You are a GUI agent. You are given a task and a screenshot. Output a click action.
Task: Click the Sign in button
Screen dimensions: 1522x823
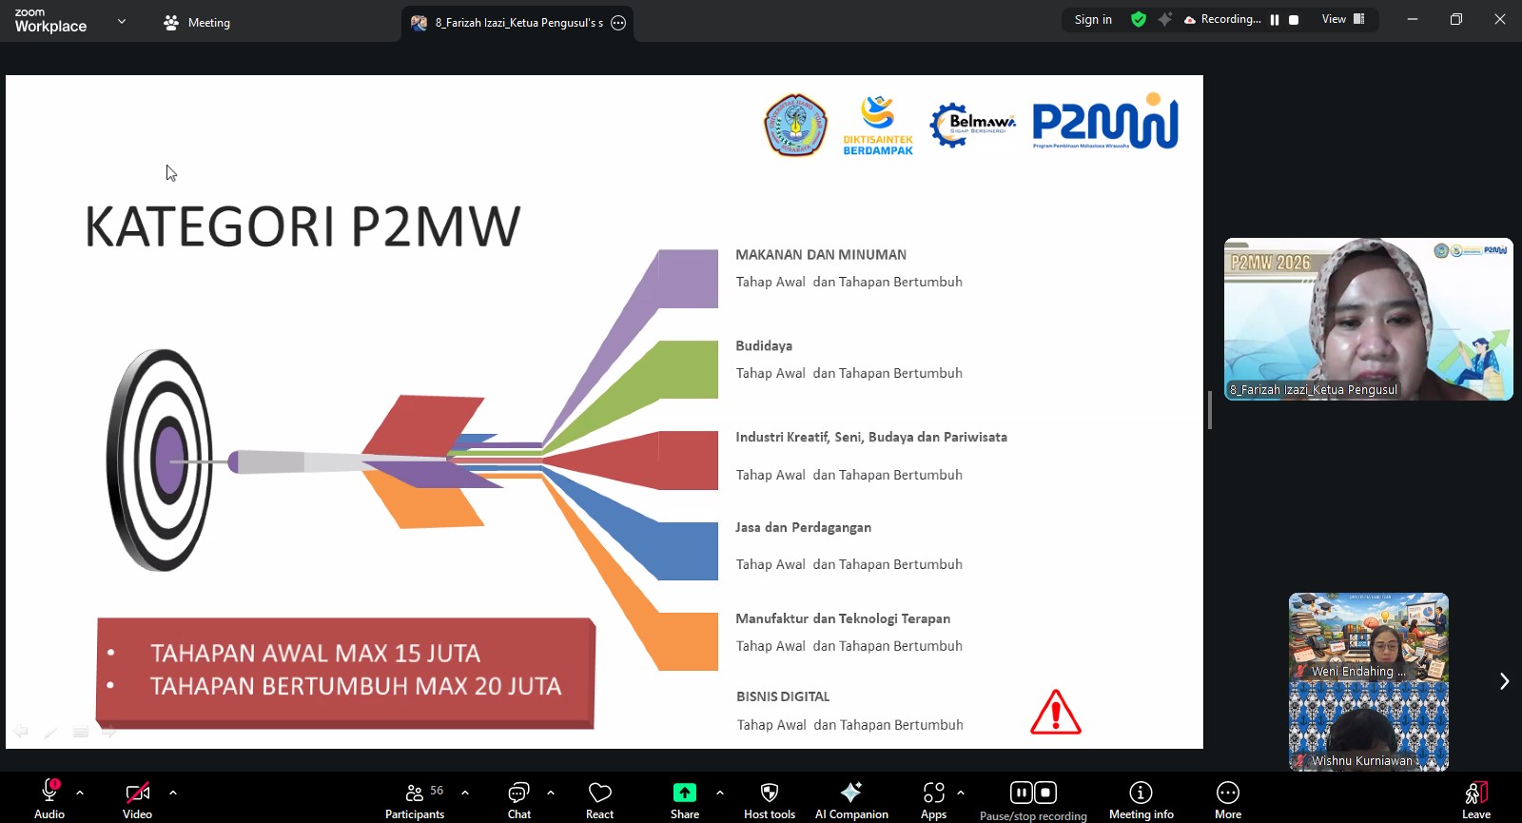pyautogui.click(x=1093, y=19)
